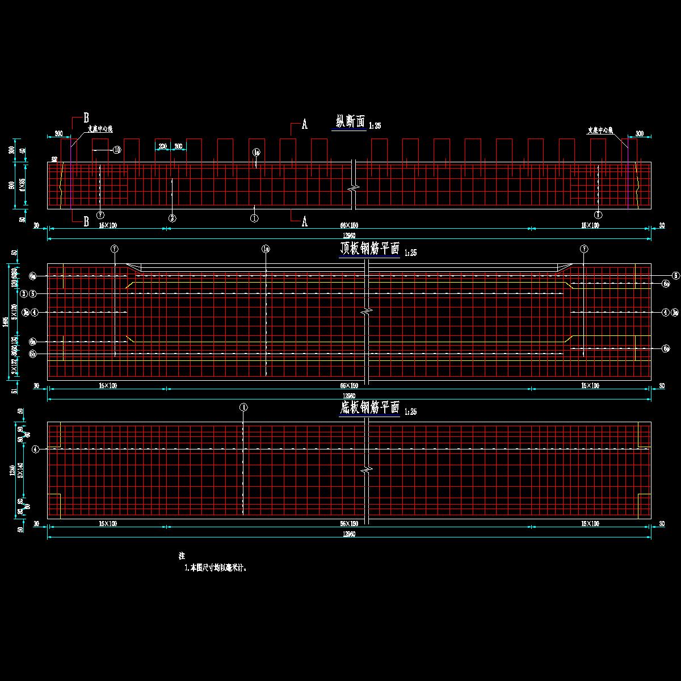681x681 pixels.
Task: Select the lower A section mark
Action: (x=304, y=221)
